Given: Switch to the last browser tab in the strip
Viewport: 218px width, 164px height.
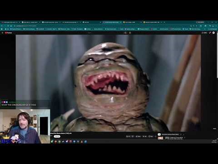Looking at the screenshot, I should tap(152, 22).
